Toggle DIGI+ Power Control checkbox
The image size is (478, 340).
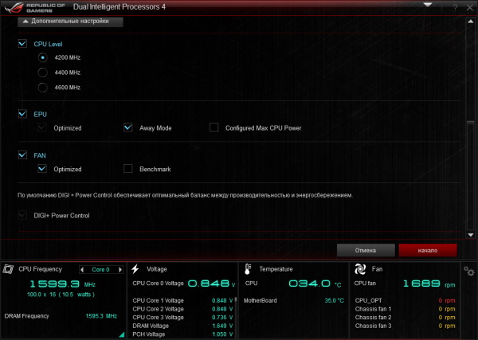click(x=22, y=215)
